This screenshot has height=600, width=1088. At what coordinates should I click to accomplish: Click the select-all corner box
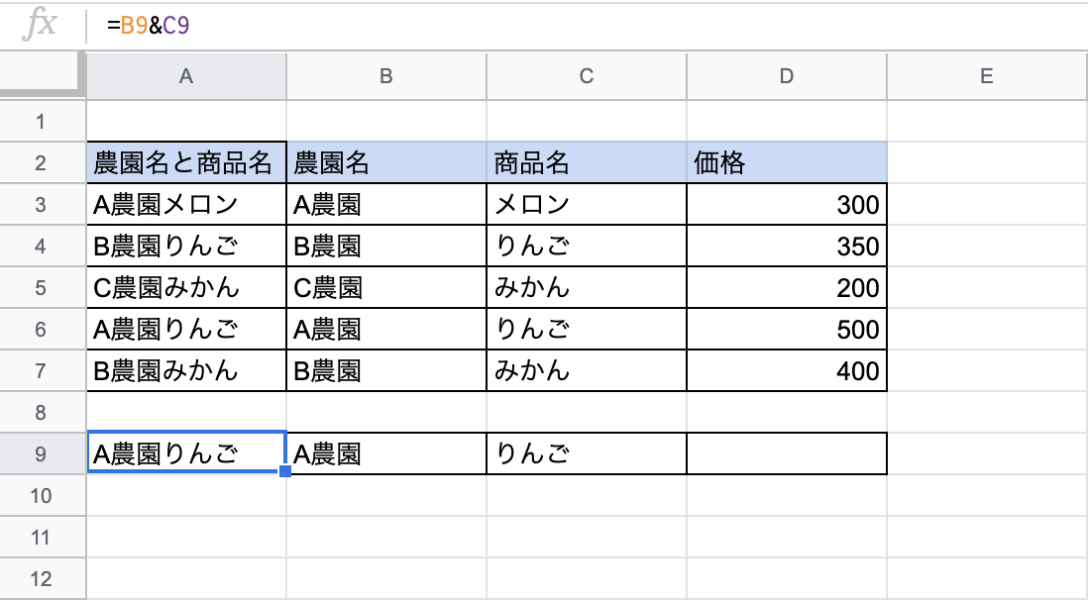pos(42,76)
